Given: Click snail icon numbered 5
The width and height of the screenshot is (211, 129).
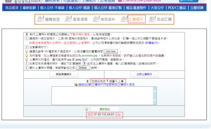Looking at the screenshot, I should point(152,19).
